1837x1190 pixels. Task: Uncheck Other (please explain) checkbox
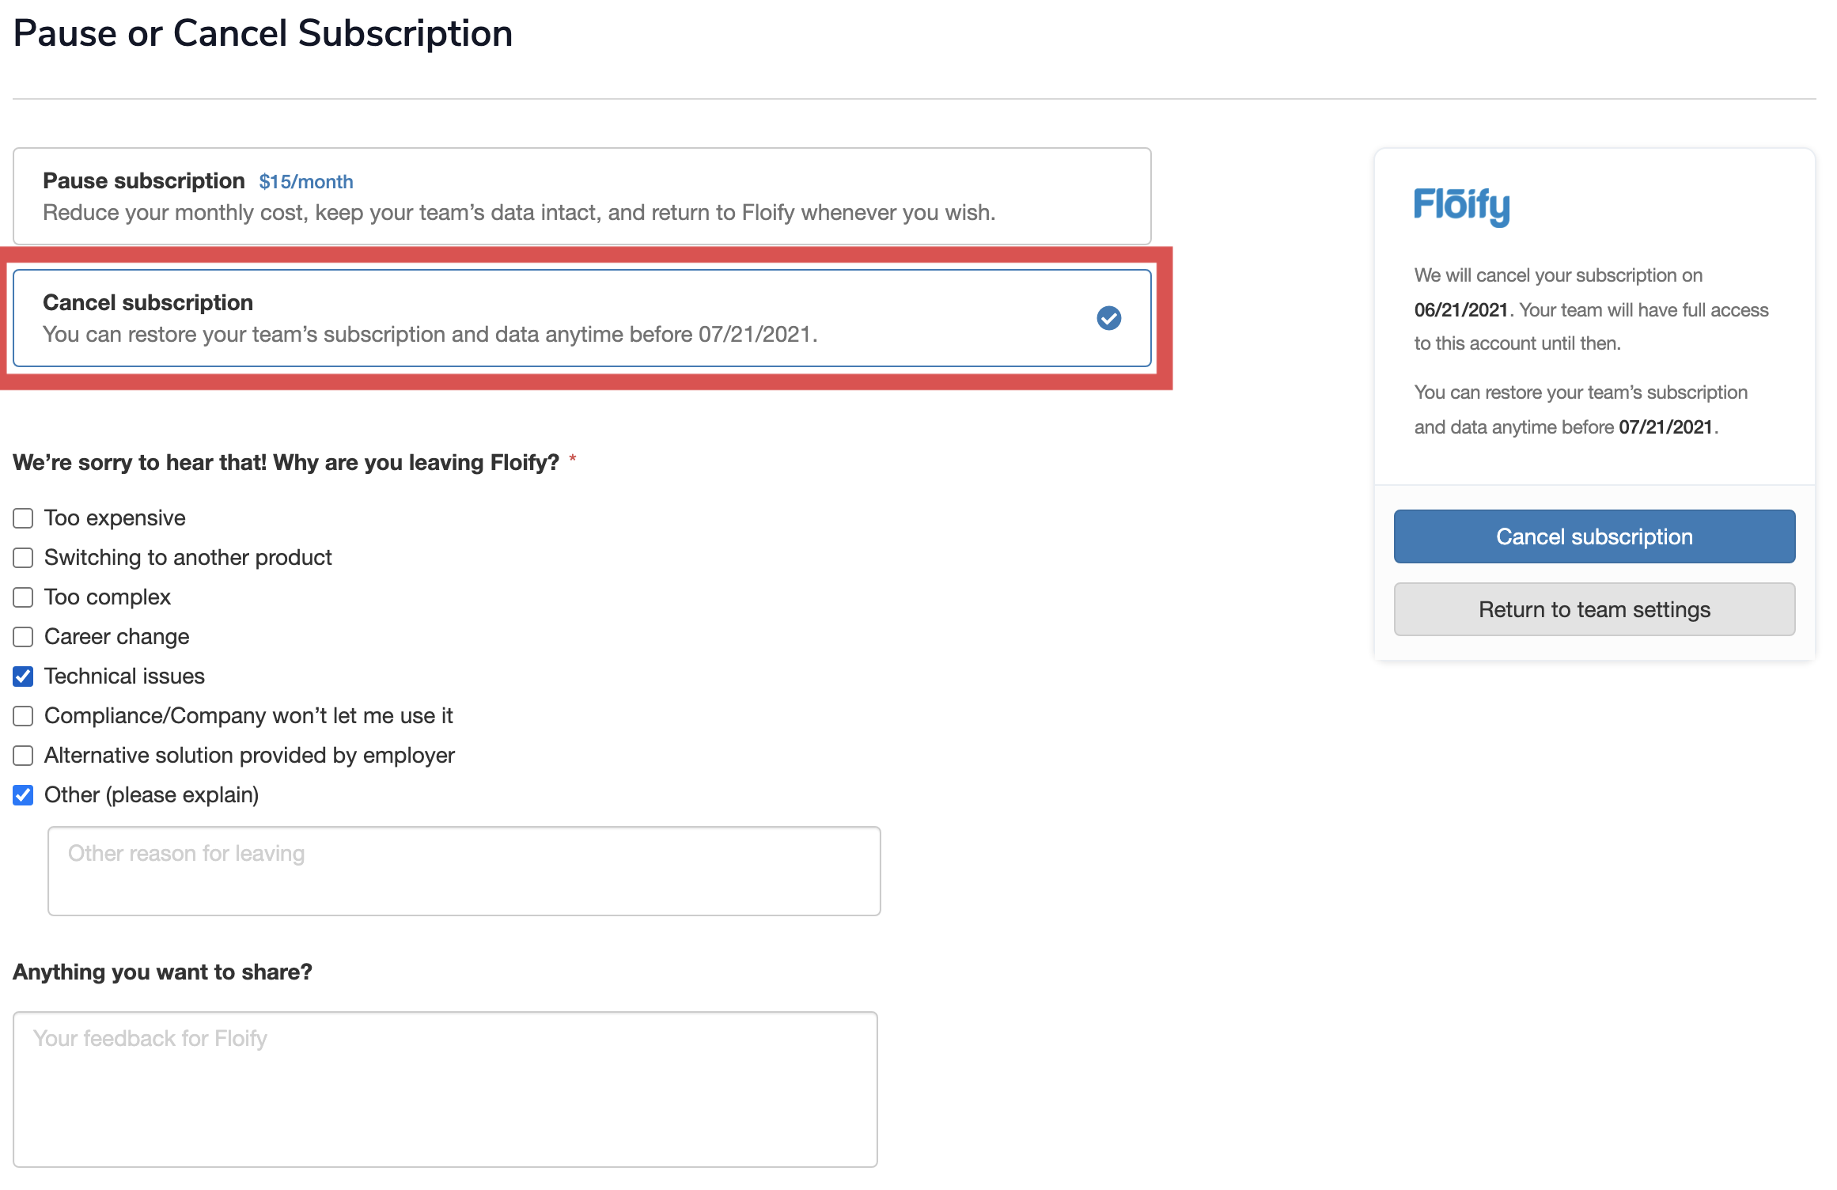23,795
